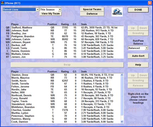Click the bench list Up button
This screenshot has height=127, width=153.
point(133,75)
